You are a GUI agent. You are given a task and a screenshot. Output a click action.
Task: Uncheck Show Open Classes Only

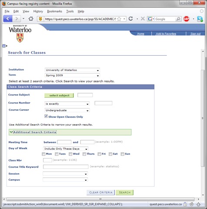[x=46, y=116]
